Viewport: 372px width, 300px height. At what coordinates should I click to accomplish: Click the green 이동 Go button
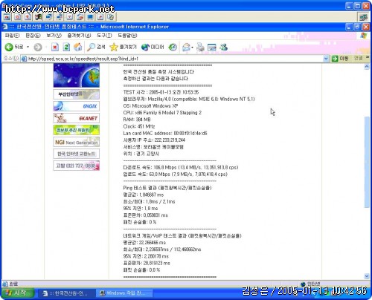[x=340, y=59]
